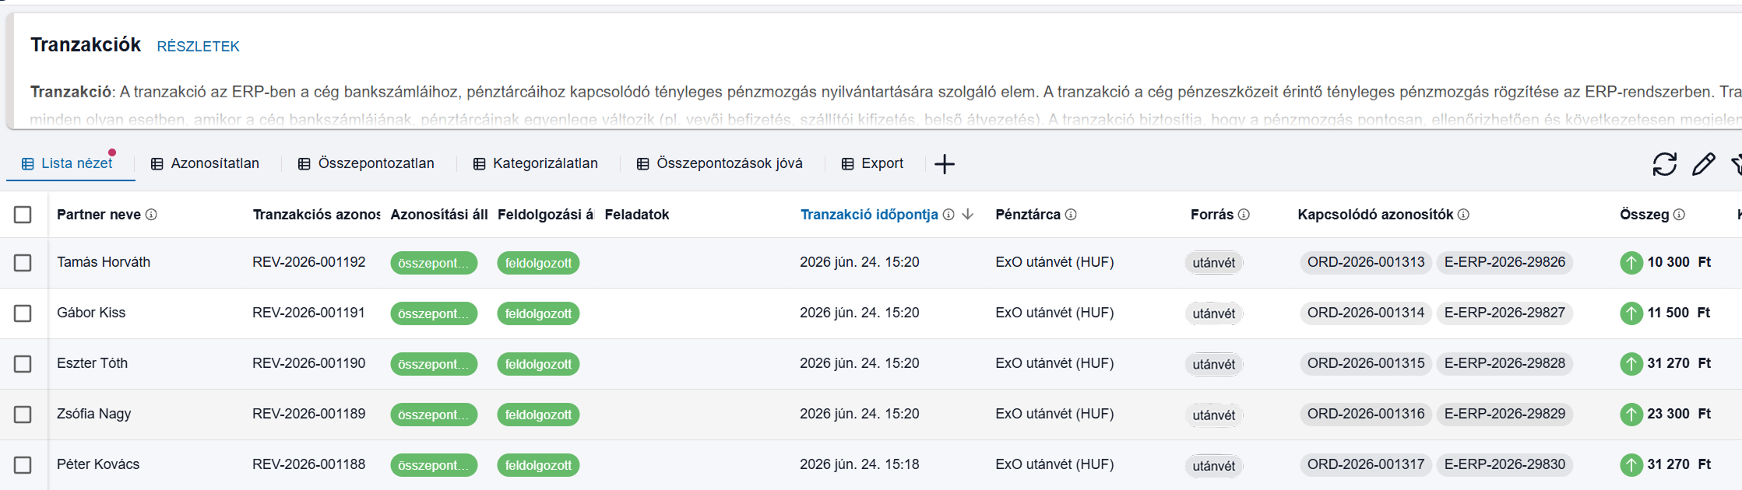Open the RÉSZLETEK link
Screen dimensions: 1742x490
pos(198,47)
